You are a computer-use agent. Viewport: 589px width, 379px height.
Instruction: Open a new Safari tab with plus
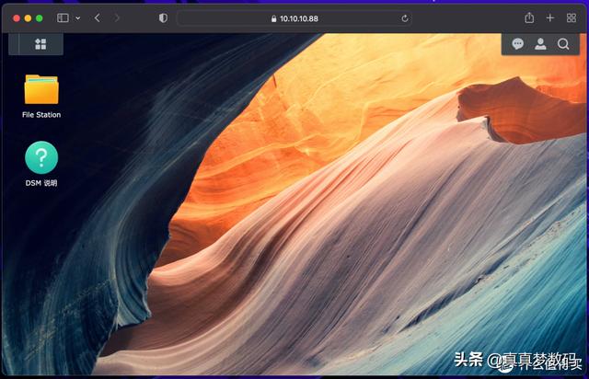(x=550, y=17)
